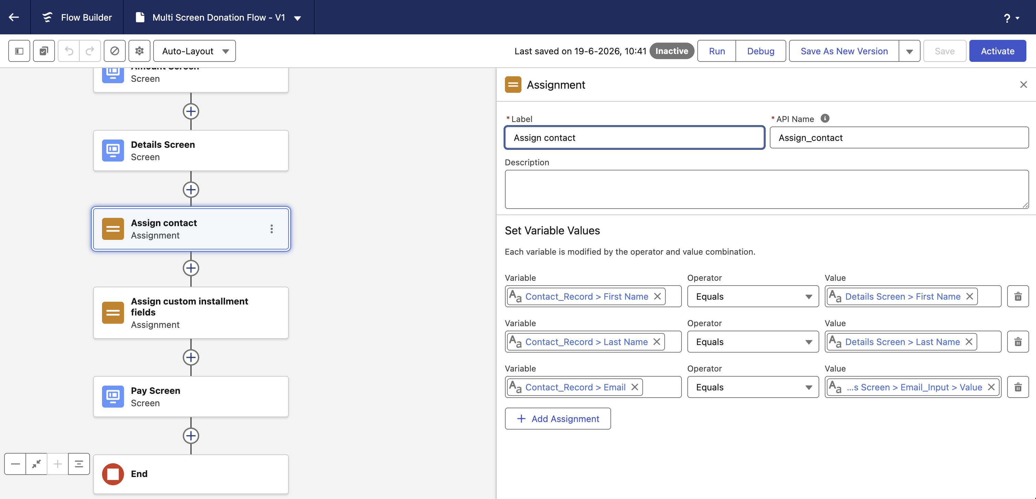
Task: Remove Contact_Record > Email pill
Action: pyautogui.click(x=635, y=387)
